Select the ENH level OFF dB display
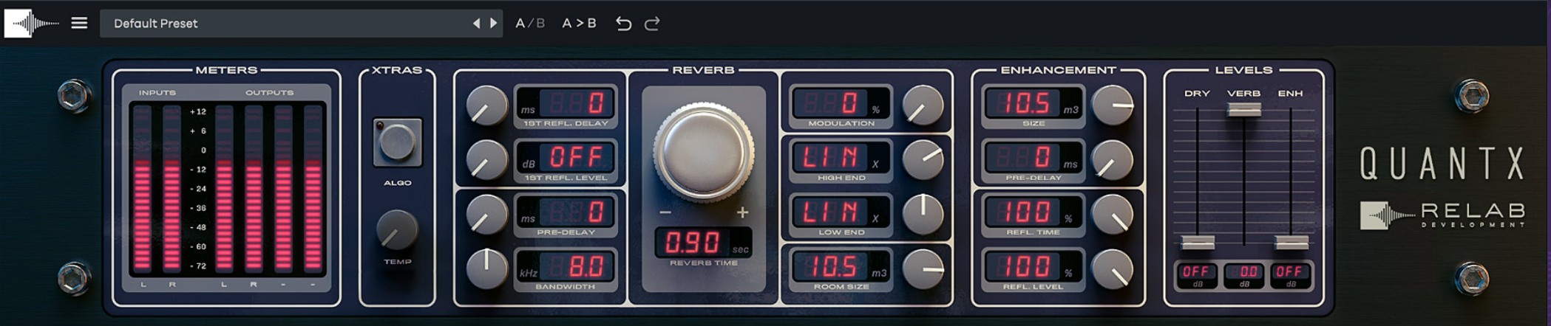Image resolution: width=1551 pixels, height=326 pixels. [1291, 275]
